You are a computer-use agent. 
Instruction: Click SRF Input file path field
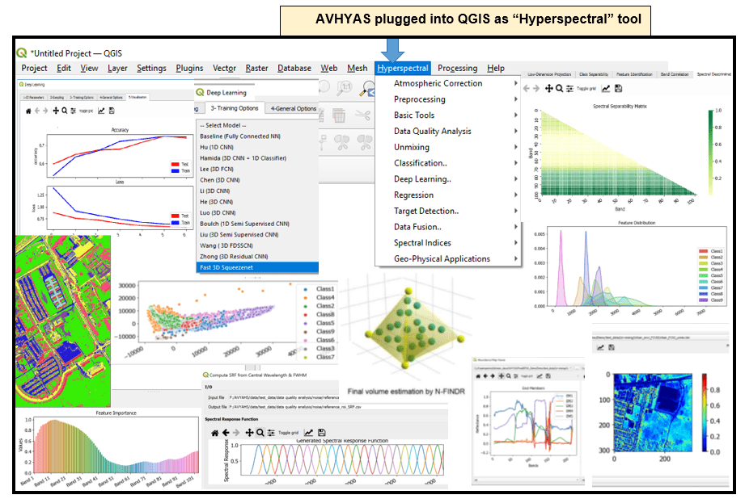point(284,397)
